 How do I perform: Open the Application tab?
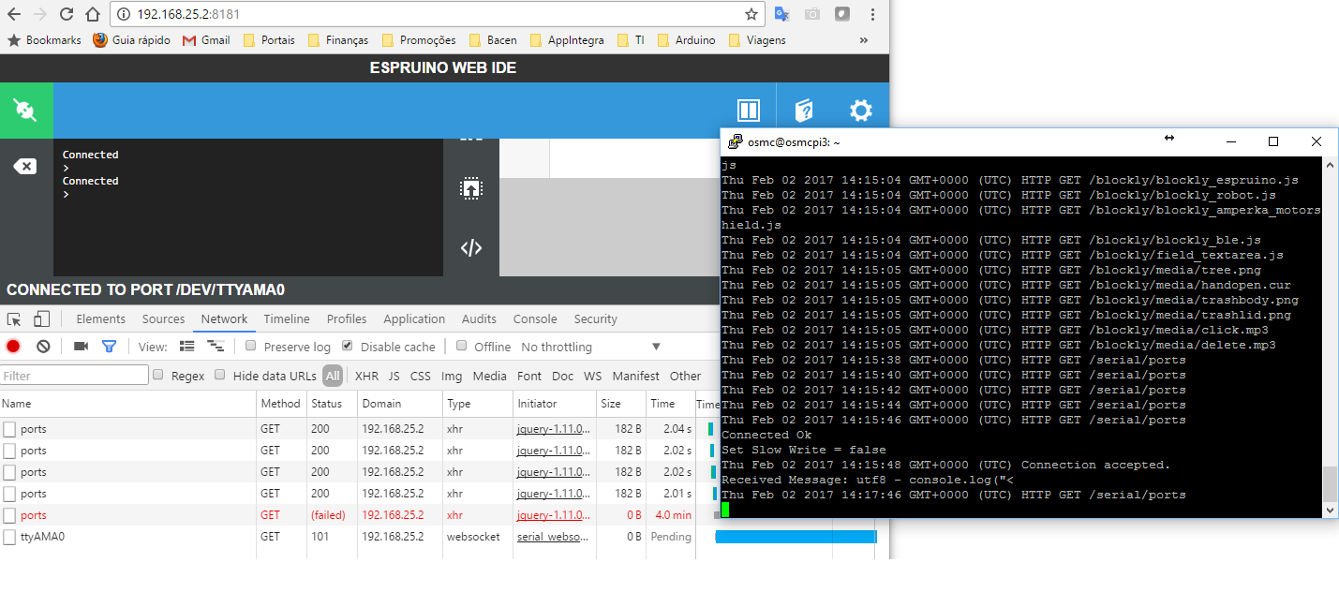[x=414, y=319]
